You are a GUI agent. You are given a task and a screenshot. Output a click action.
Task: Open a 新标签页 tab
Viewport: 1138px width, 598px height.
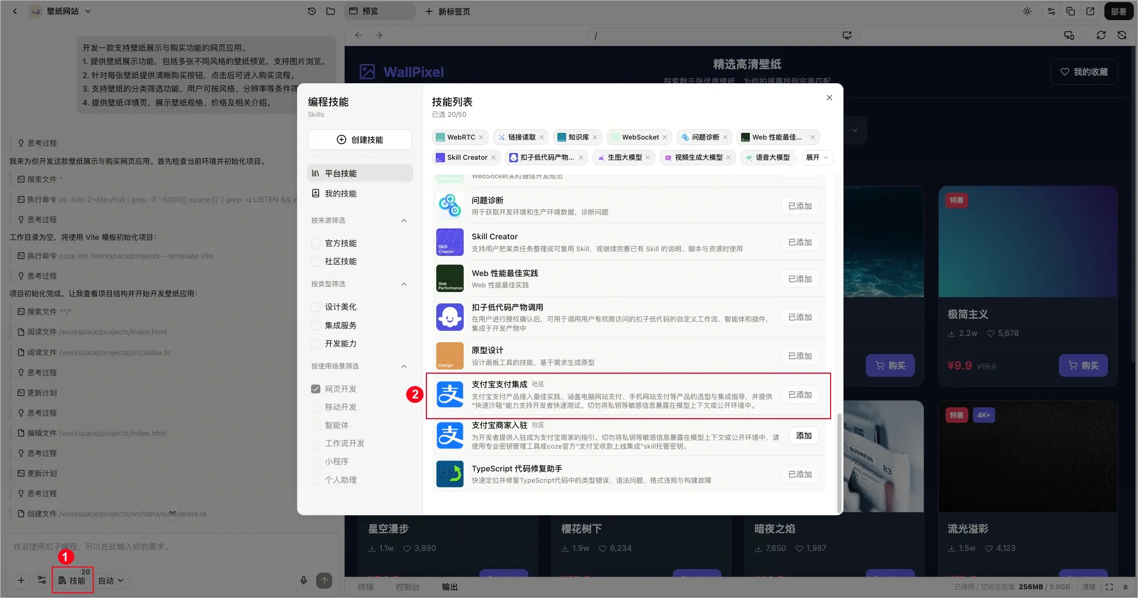pyautogui.click(x=448, y=11)
